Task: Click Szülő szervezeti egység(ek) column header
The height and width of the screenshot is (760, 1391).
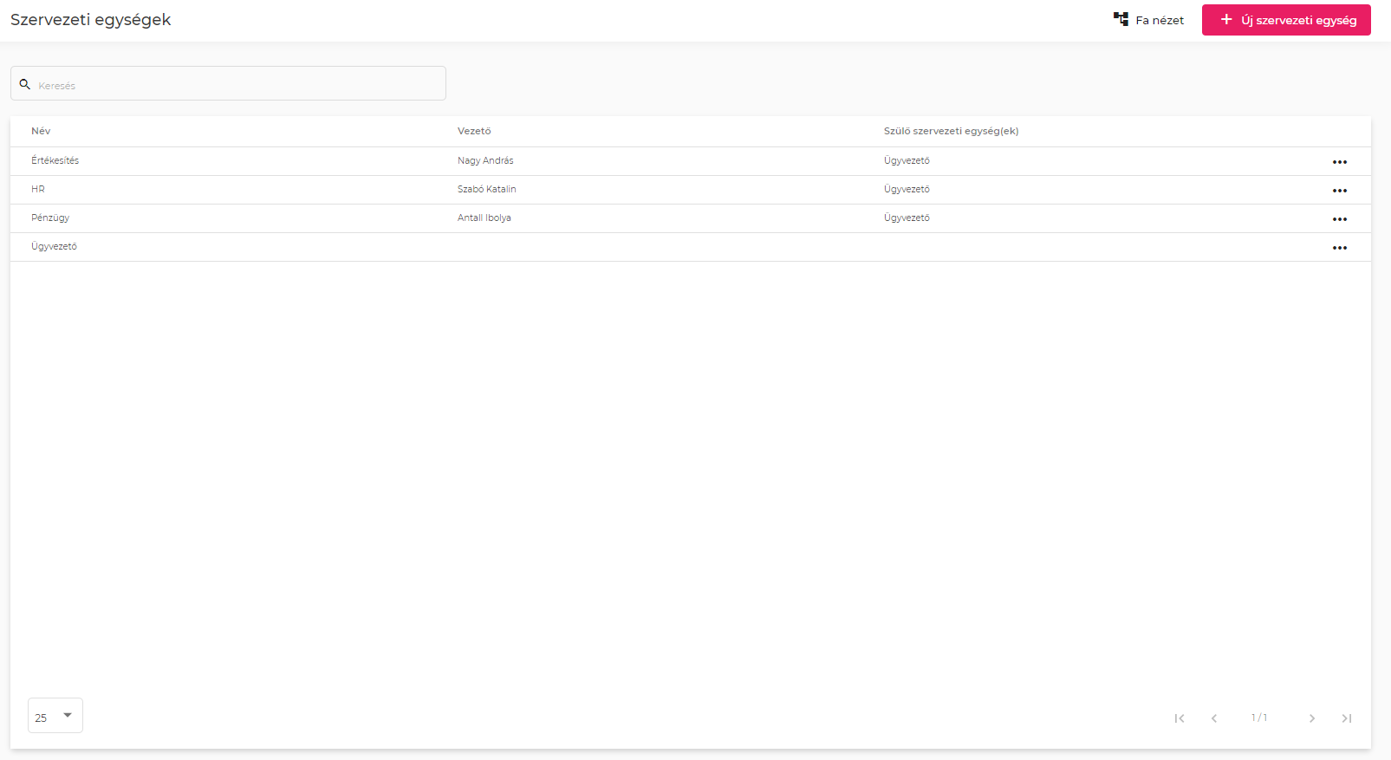Action: [951, 132]
